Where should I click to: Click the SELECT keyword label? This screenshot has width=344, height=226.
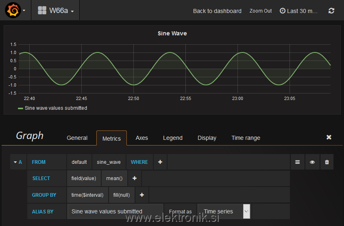41,178
